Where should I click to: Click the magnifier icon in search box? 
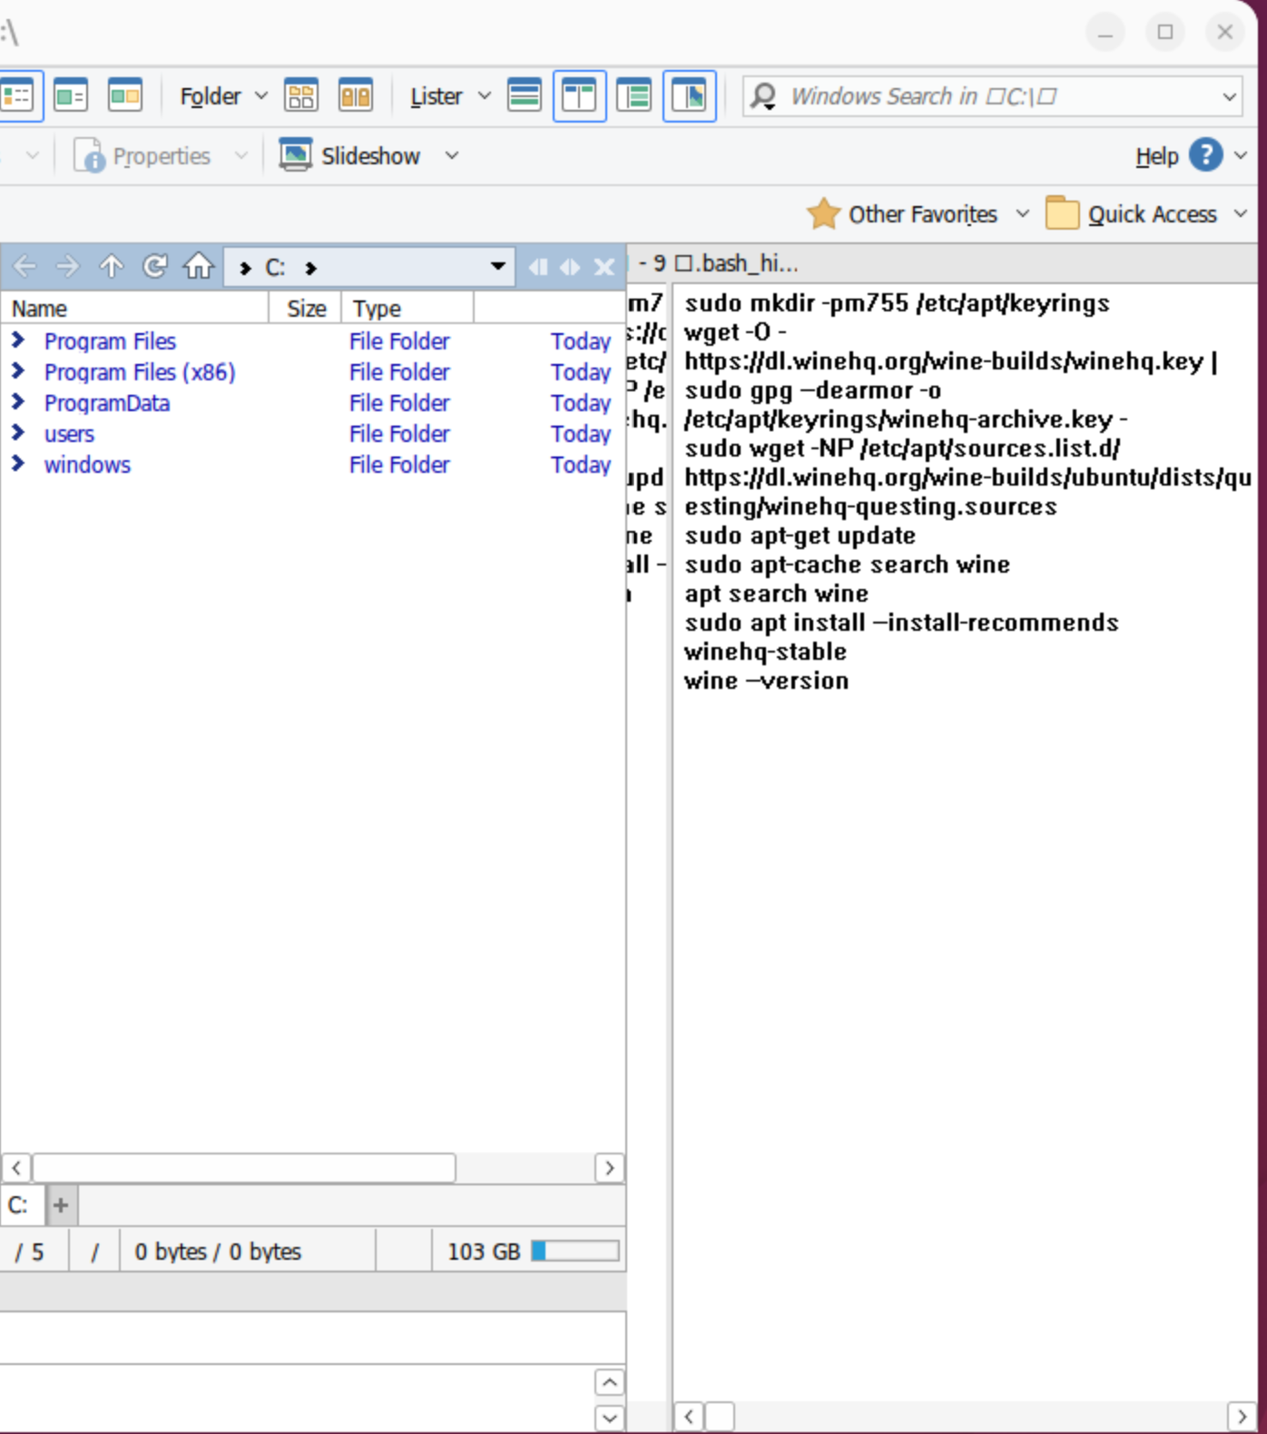(x=763, y=96)
